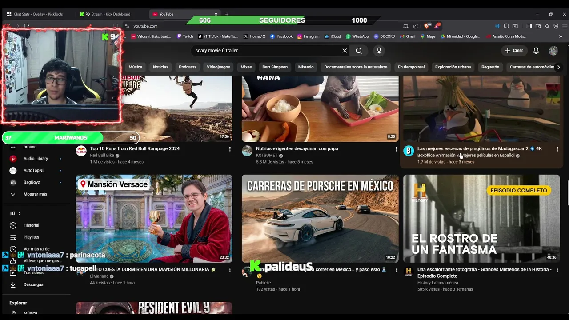This screenshot has width=569, height=320.
Task: Click the Brave Shields lion icon
Action: tap(427, 26)
